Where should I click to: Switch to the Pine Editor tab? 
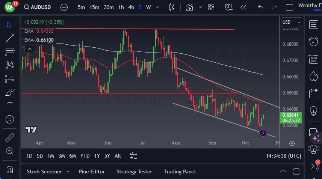92,171
